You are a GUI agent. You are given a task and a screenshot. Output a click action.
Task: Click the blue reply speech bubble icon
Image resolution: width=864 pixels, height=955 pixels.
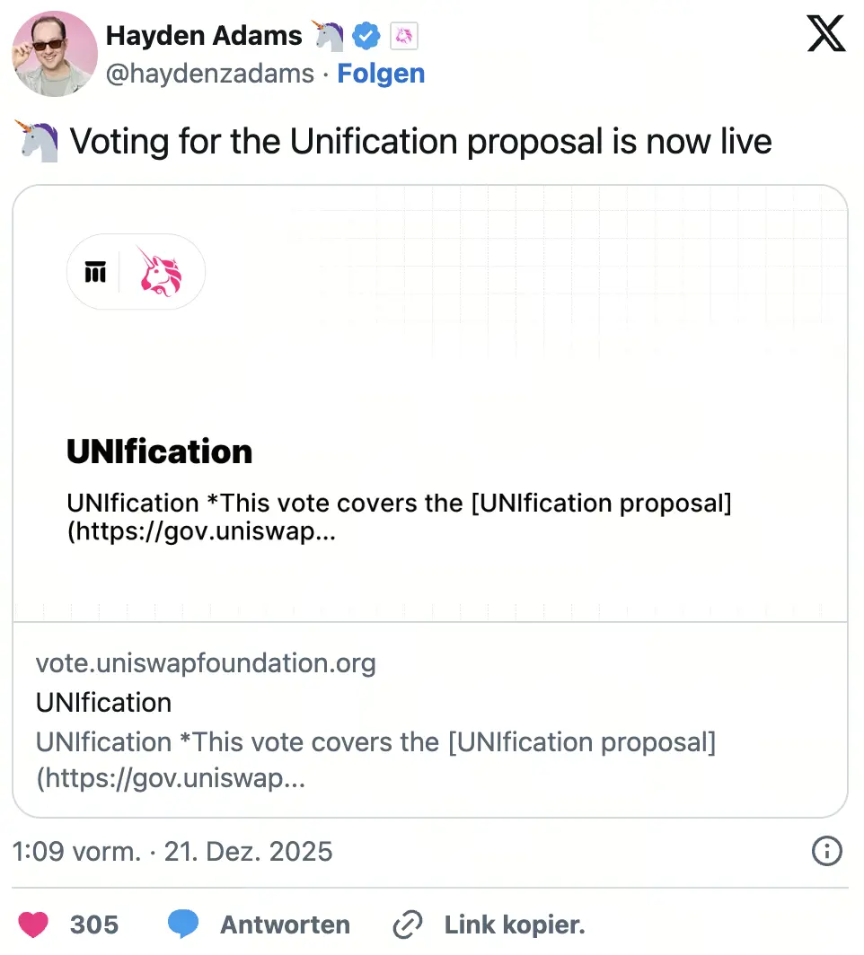(183, 924)
